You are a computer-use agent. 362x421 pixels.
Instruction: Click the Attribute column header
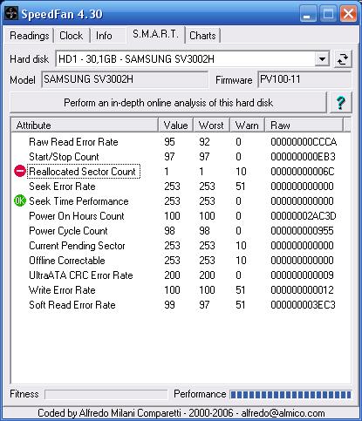coord(85,126)
